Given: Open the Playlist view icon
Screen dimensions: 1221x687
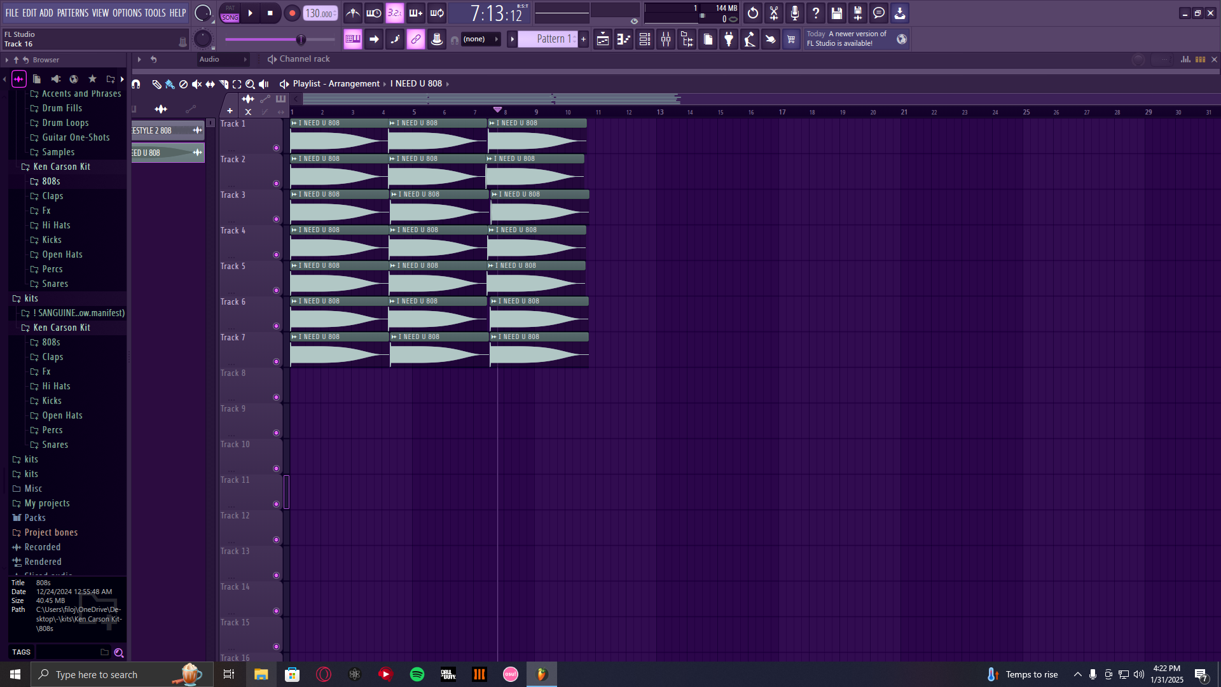Looking at the screenshot, I should coord(603,39).
